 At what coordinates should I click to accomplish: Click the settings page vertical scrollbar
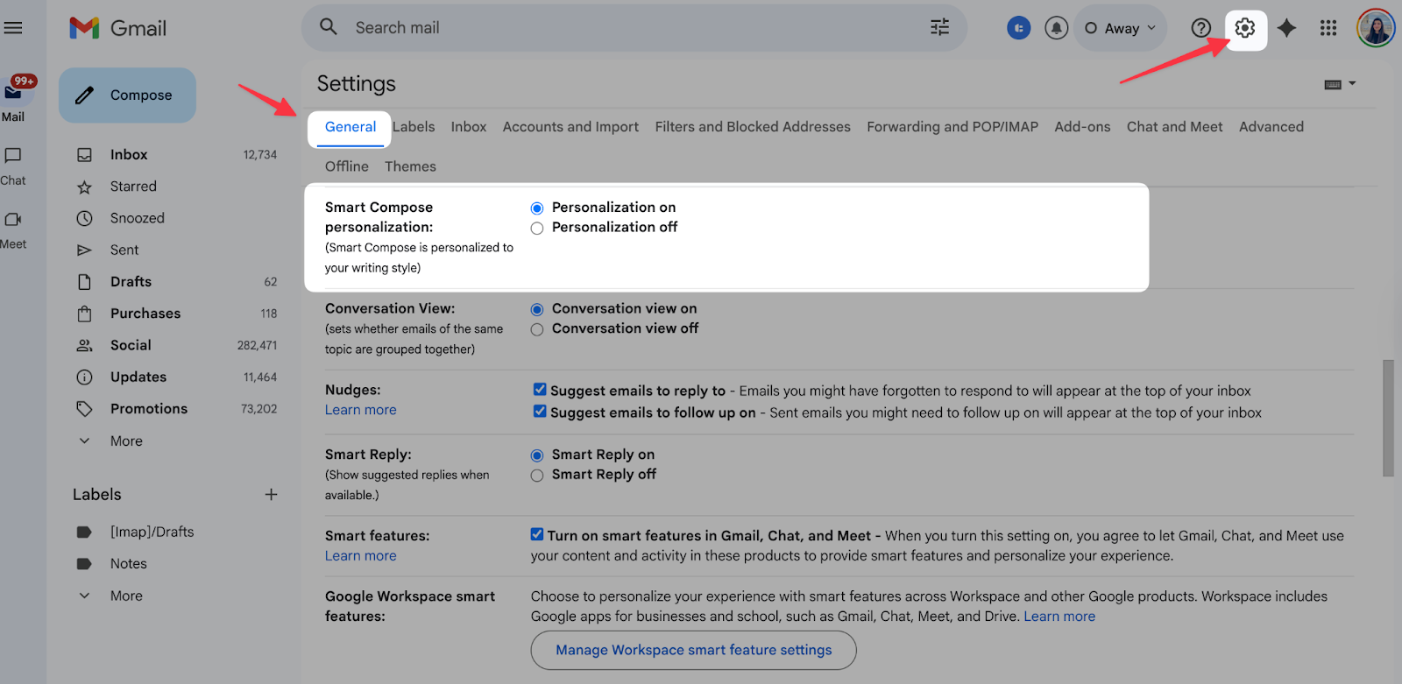[1388, 418]
